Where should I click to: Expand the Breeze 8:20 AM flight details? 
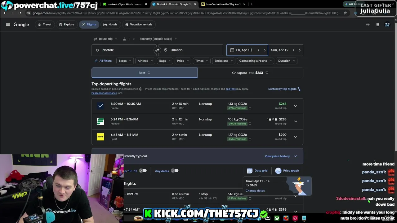coord(296,106)
